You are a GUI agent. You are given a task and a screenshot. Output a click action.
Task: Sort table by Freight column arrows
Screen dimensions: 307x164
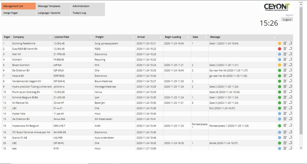[x=133, y=37]
